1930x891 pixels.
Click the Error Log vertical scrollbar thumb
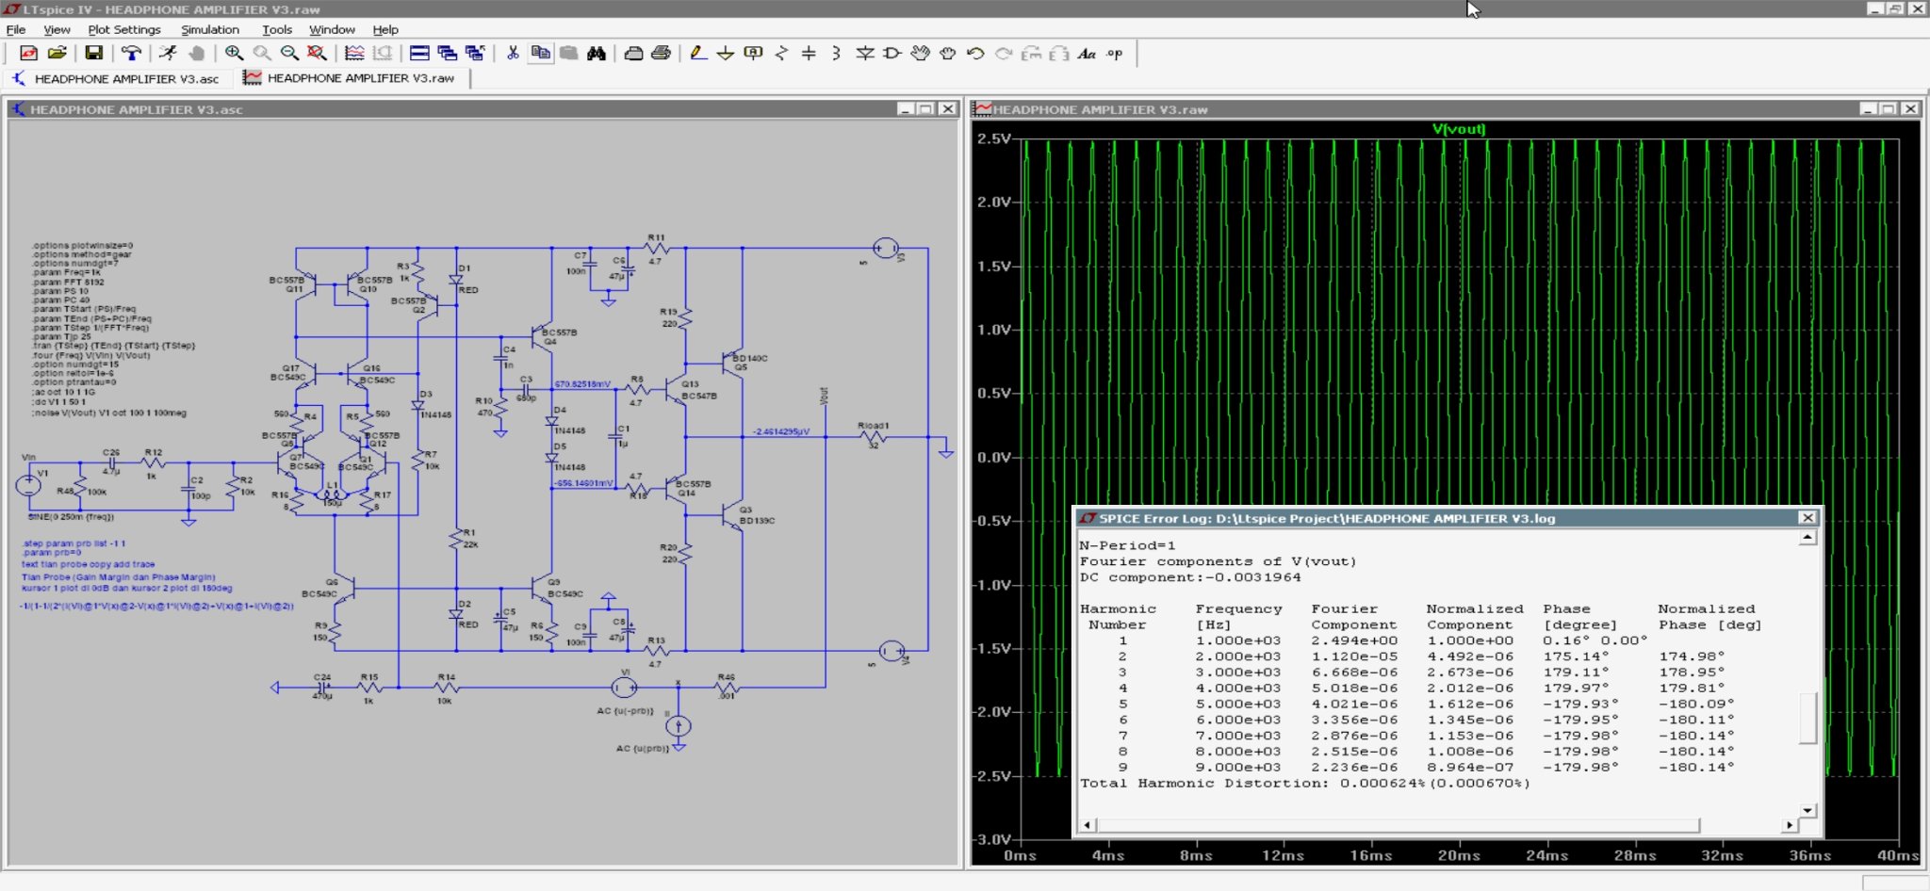1807,719
